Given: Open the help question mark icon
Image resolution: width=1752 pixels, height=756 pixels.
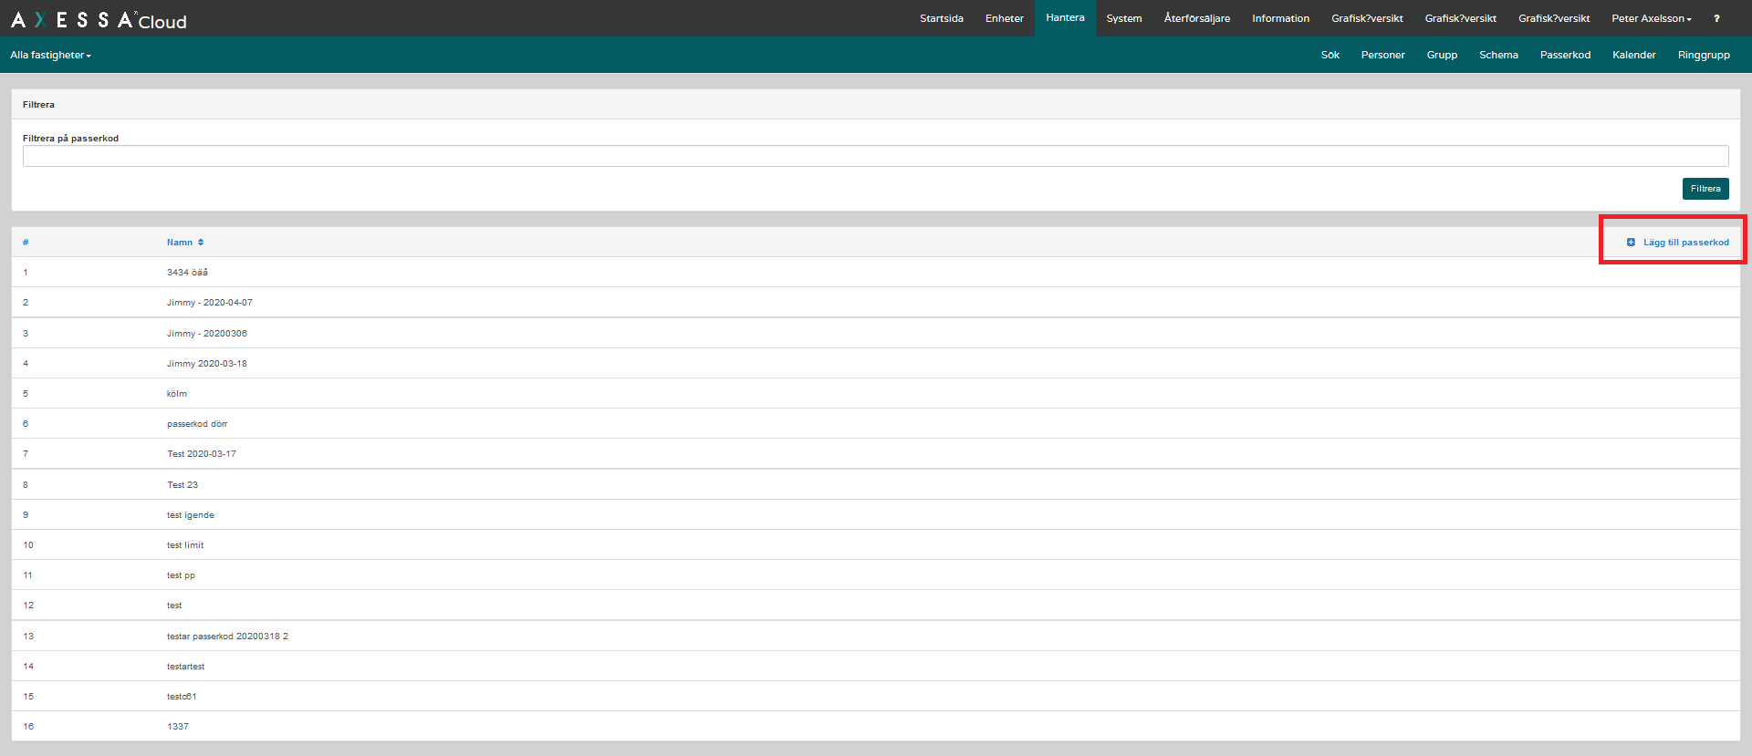Looking at the screenshot, I should click(1716, 18).
